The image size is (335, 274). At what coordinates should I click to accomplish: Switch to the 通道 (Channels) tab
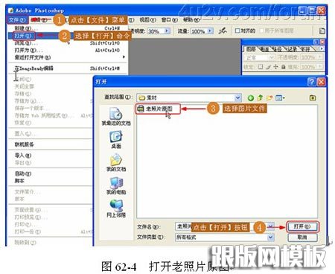point(264,49)
